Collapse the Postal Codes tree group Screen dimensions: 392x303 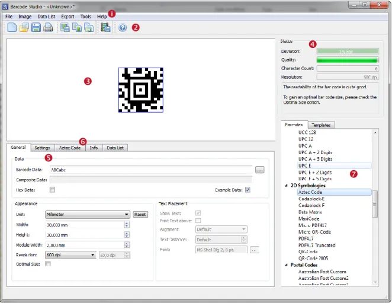point(286,265)
